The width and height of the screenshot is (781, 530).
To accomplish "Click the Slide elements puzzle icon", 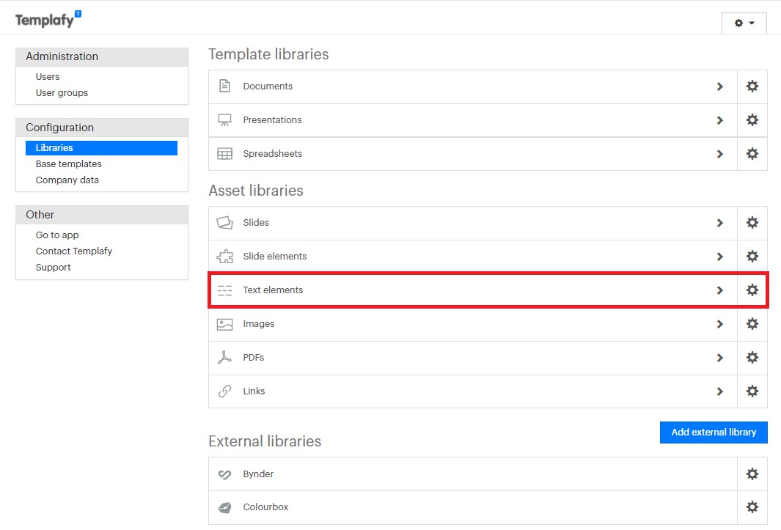I will 224,256.
